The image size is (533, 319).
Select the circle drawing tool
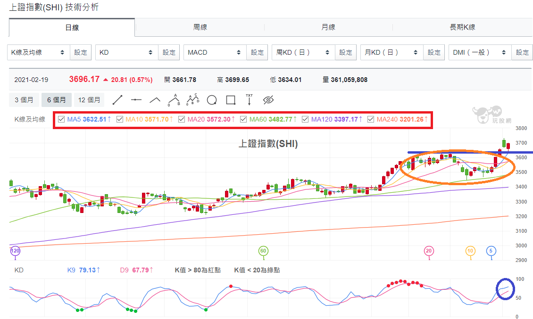coord(212,100)
